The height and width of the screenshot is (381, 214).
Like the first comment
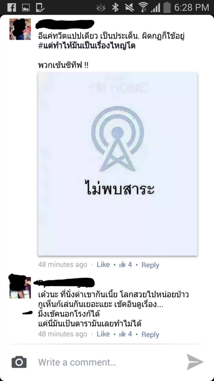point(103,265)
